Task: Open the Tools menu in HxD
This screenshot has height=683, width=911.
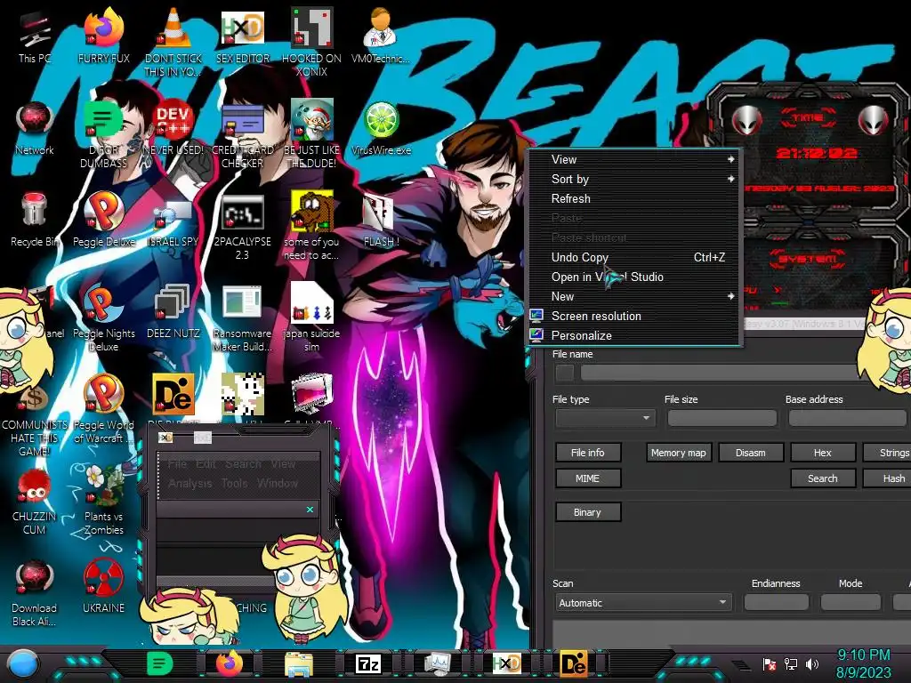Action: point(235,483)
